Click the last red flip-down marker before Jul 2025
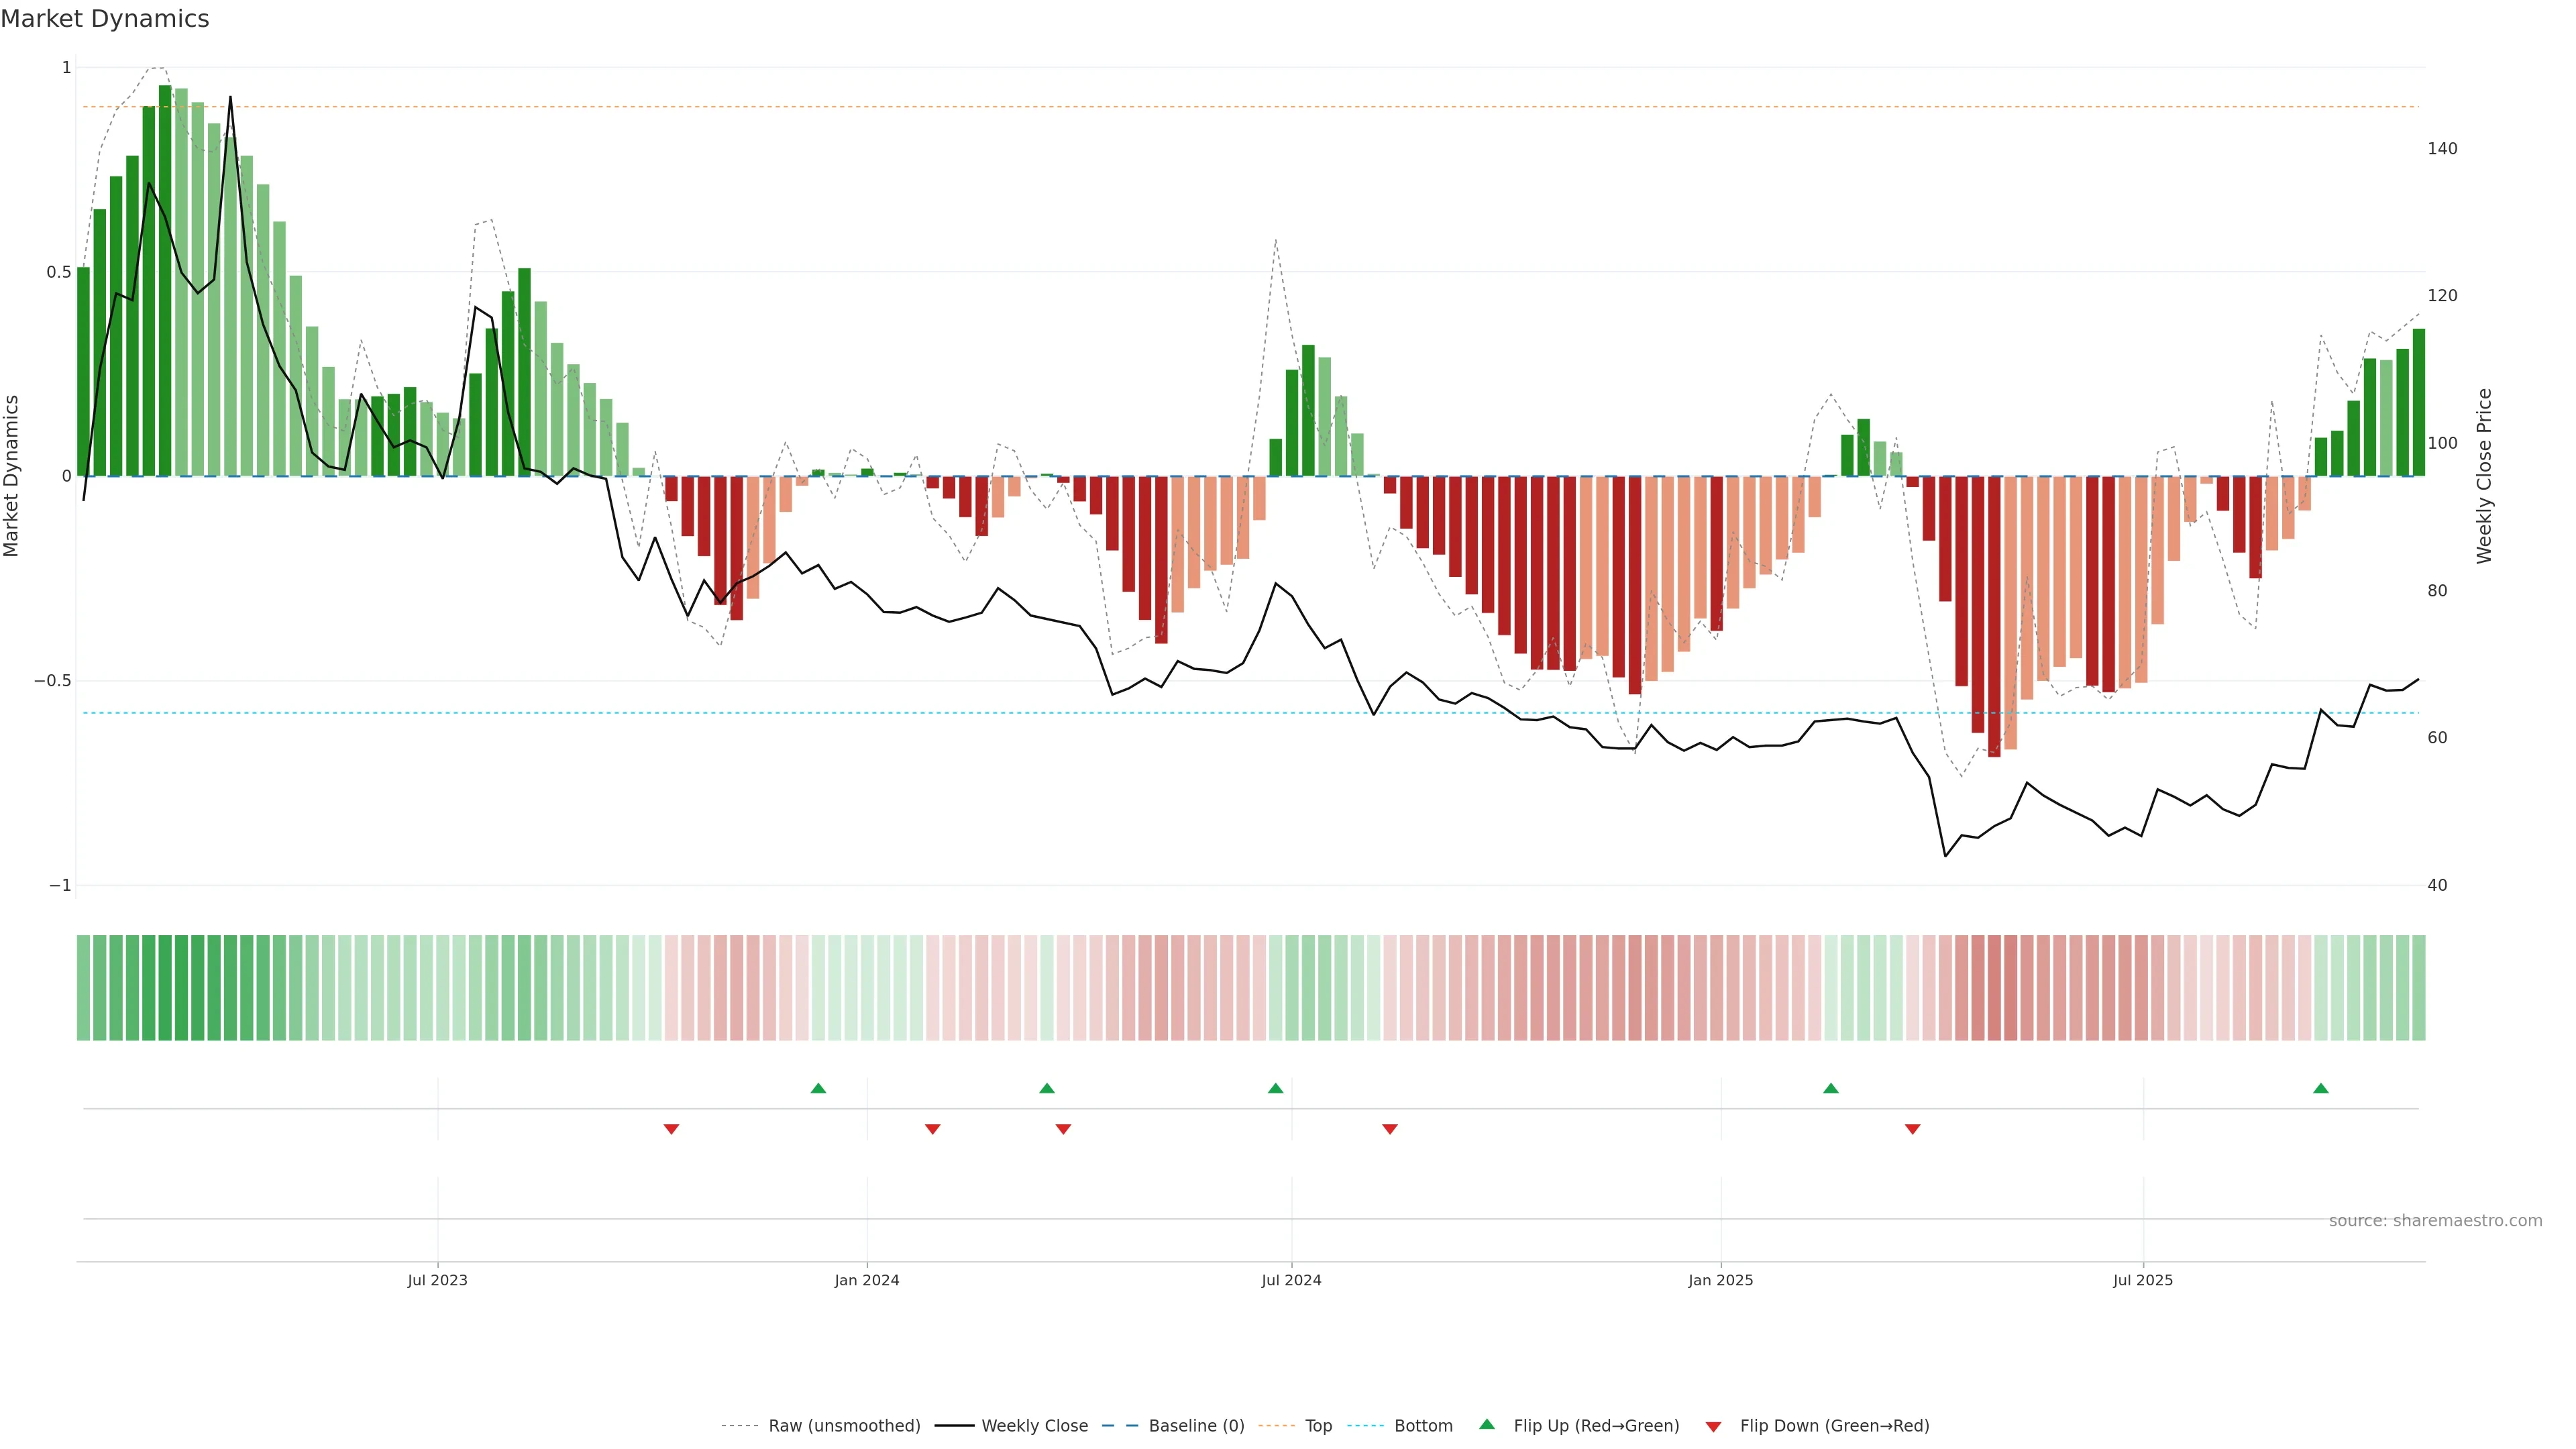This screenshot has width=2576, height=1449. pos(1912,1129)
